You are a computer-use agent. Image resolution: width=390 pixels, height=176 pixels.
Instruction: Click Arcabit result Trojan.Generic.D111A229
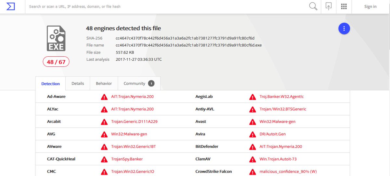coord(135,122)
